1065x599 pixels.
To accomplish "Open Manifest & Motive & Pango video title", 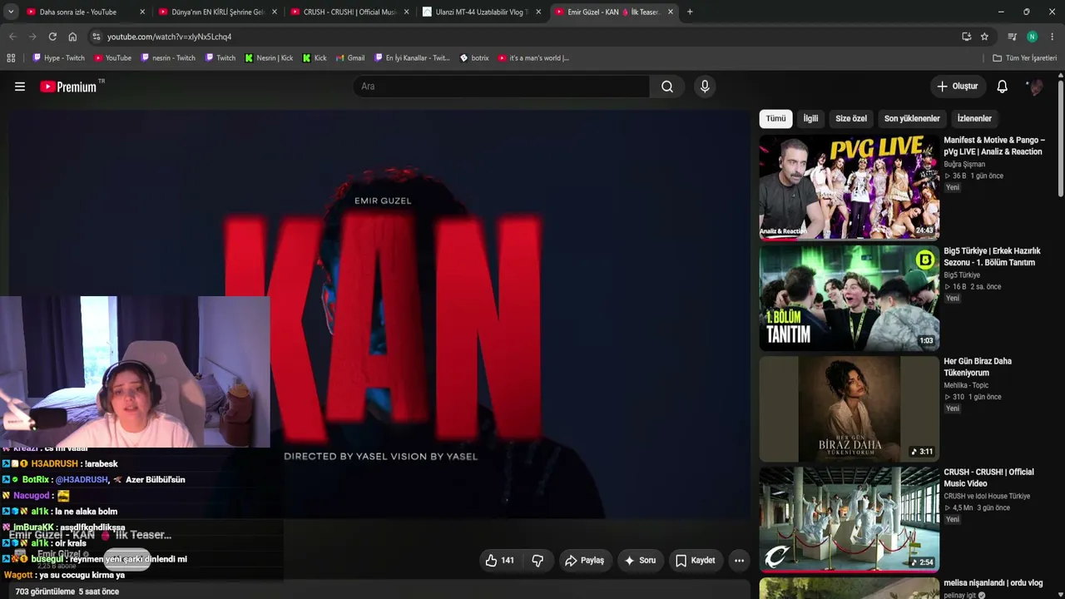I will click(x=994, y=146).
